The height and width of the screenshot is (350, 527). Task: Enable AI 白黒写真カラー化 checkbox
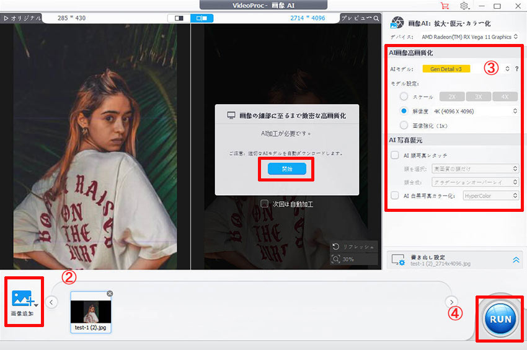click(x=394, y=196)
